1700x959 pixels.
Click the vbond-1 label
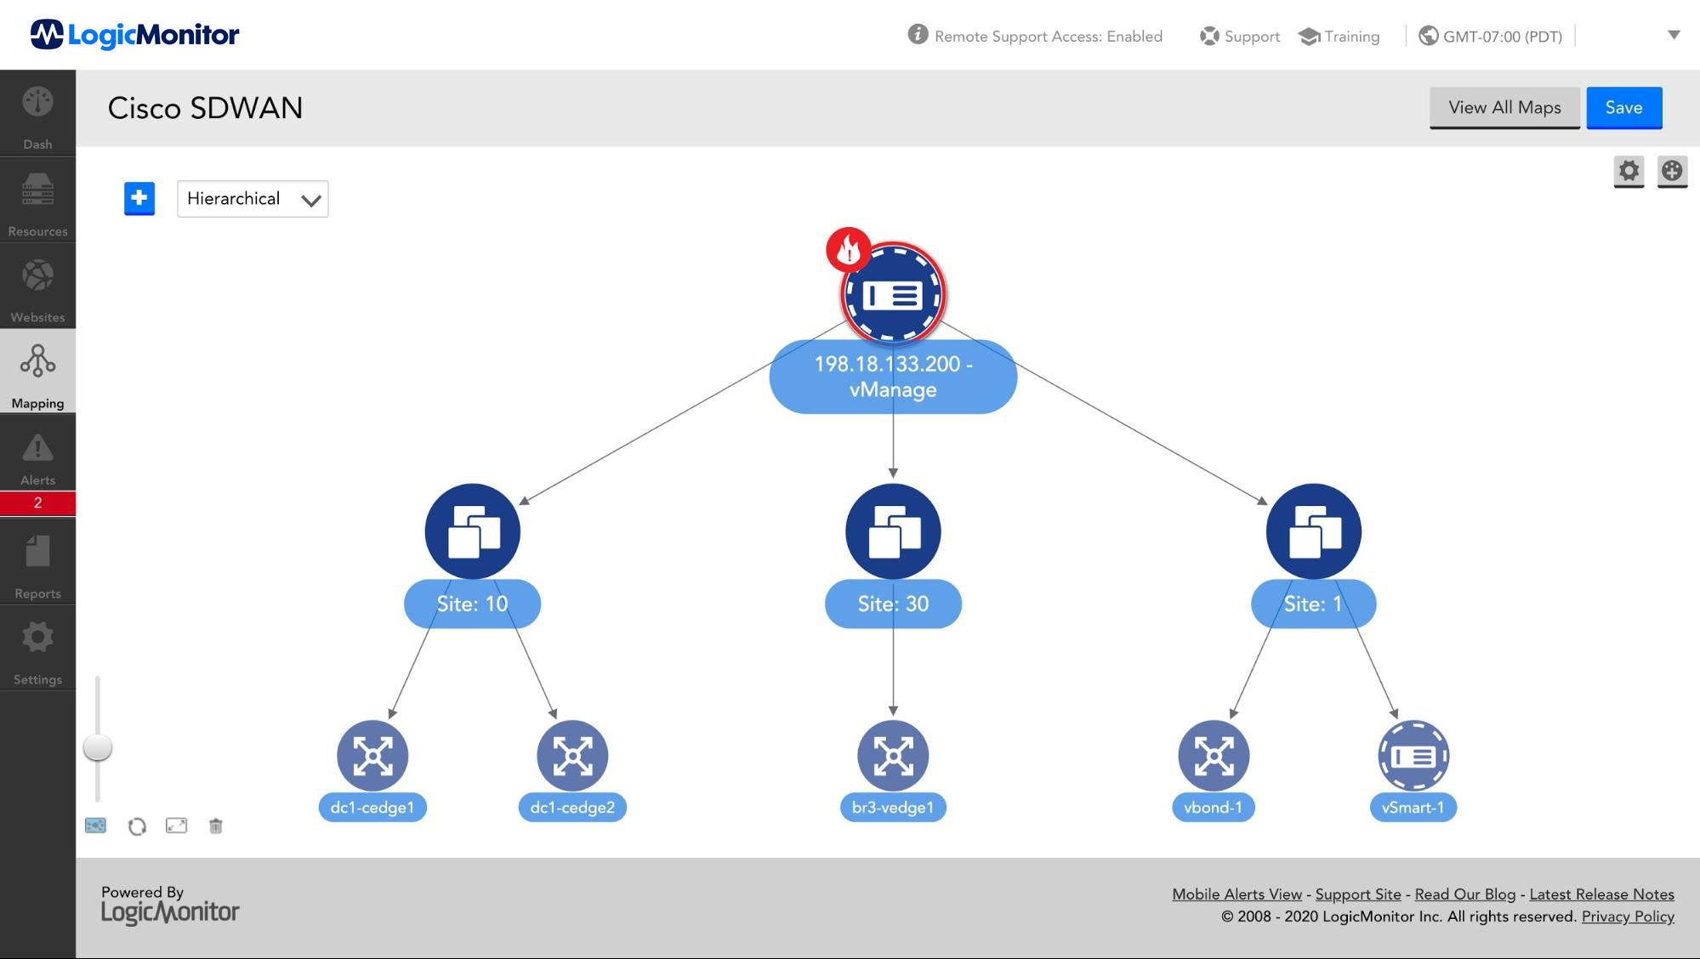click(x=1214, y=808)
